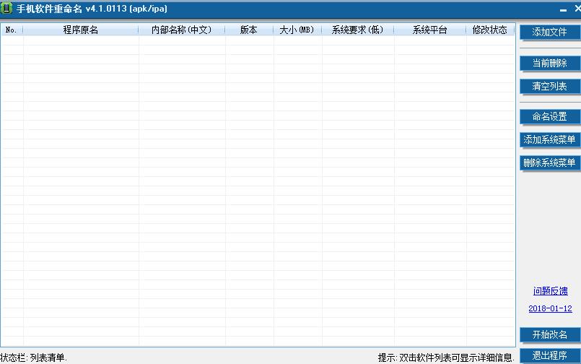Click 内部名称(中文) column header

coord(182,30)
